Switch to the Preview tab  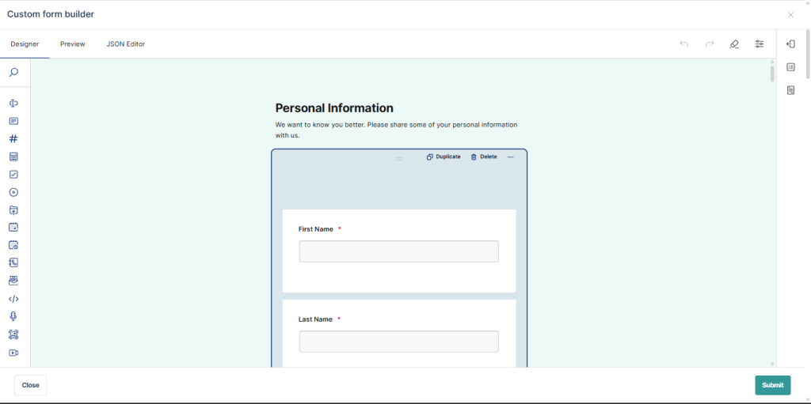point(72,44)
